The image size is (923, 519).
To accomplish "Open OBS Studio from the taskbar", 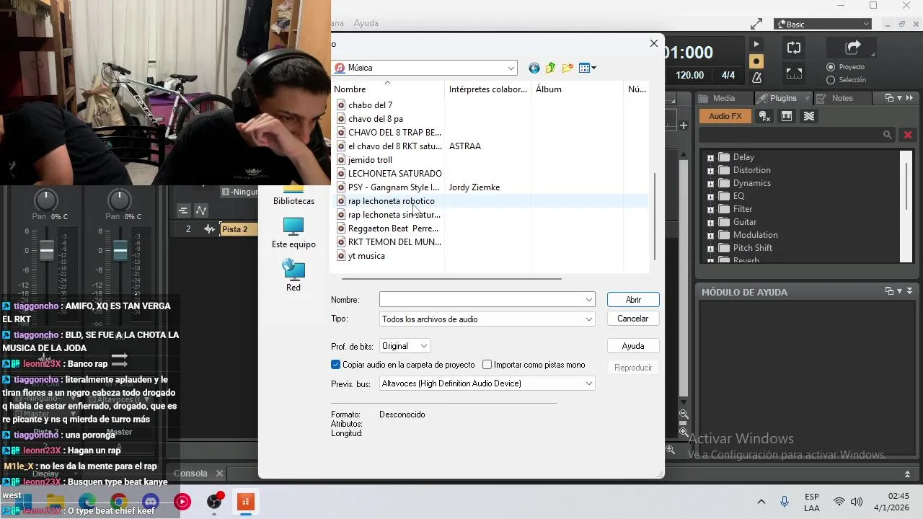I will coord(214,502).
